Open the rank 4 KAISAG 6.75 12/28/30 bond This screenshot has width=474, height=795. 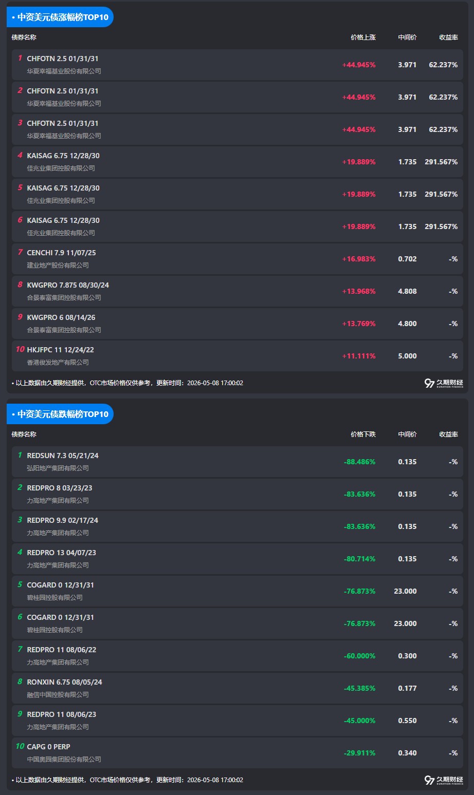pyautogui.click(x=238, y=162)
